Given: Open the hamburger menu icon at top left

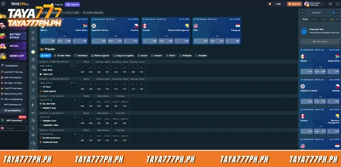Looking at the screenshot, I should tap(3, 4).
